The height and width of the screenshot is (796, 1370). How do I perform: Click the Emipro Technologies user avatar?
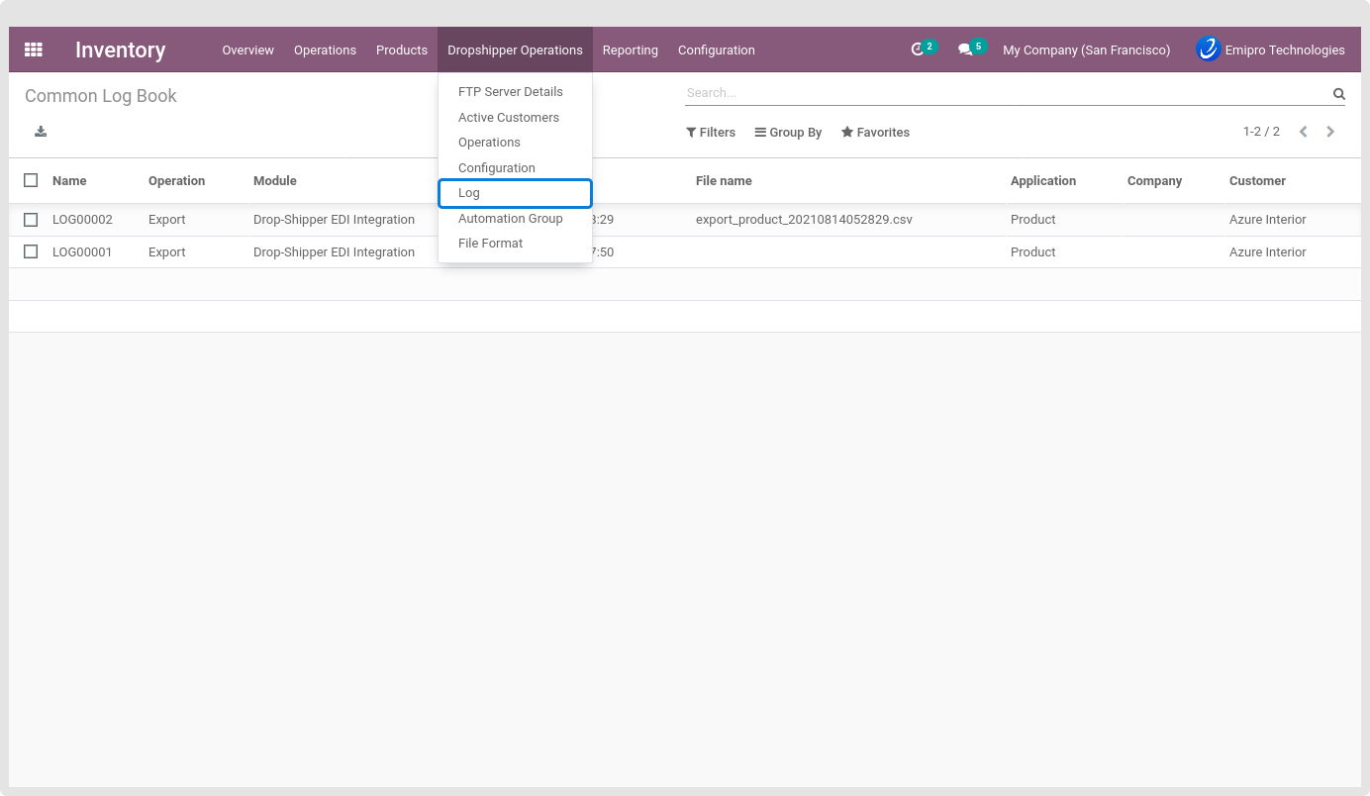point(1208,50)
